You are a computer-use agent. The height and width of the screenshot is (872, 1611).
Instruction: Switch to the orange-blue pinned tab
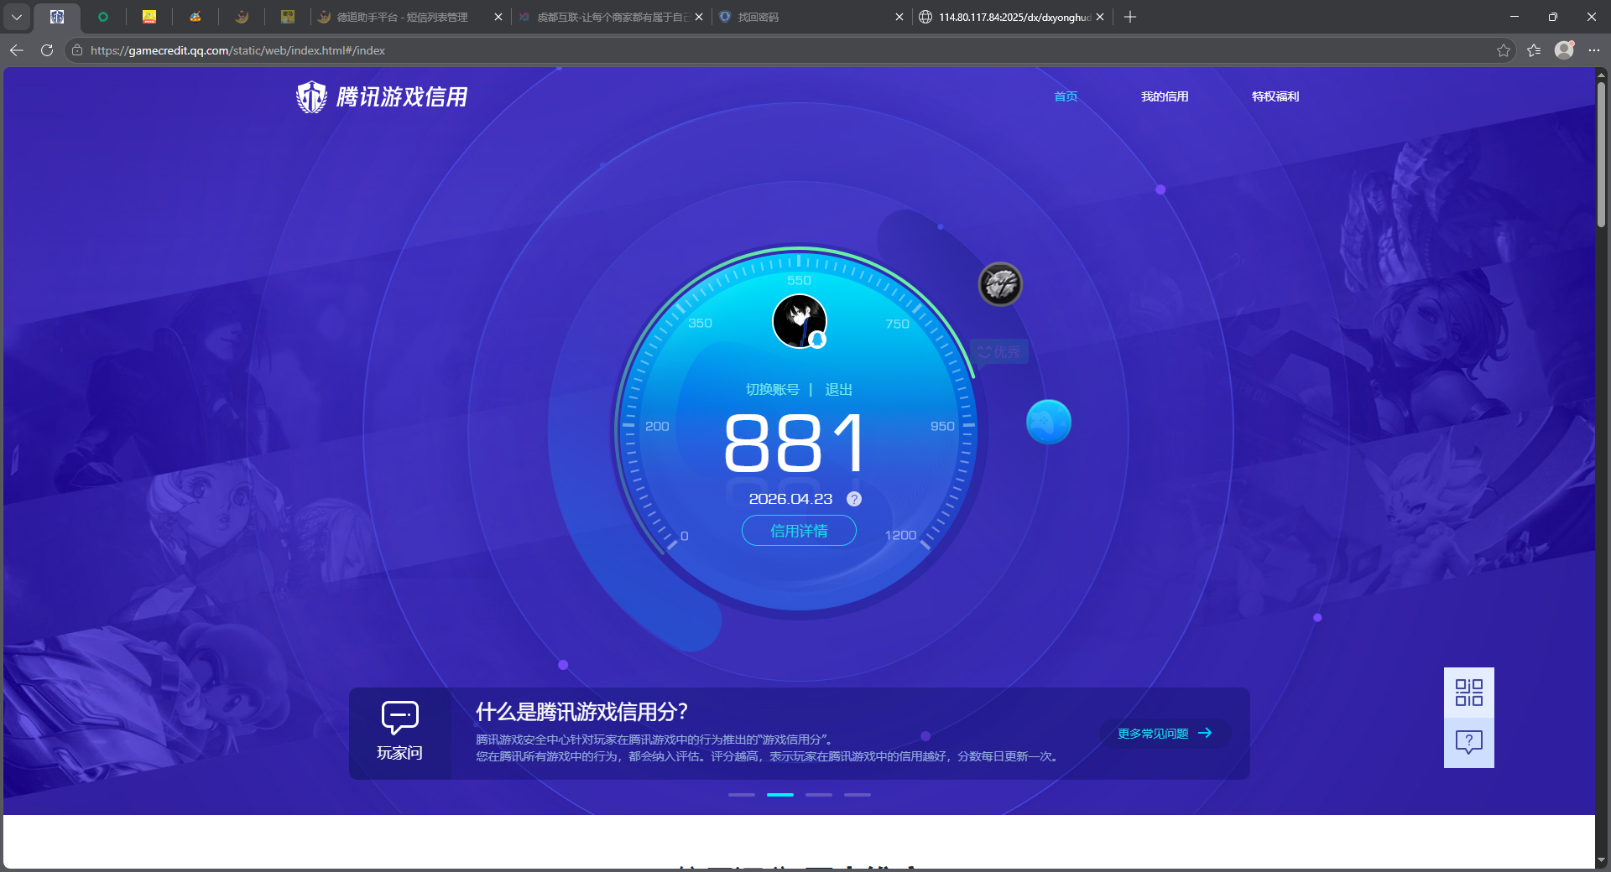click(x=196, y=17)
